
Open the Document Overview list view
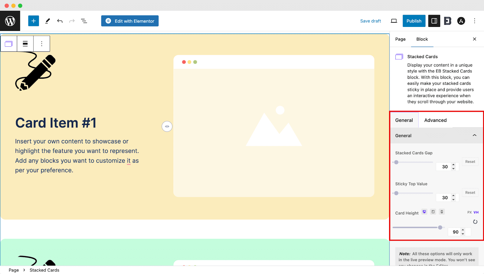point(84,21)
